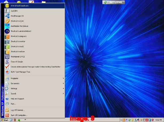
Task: Expand the Documents submenu arrow
Action: (63, 83)
